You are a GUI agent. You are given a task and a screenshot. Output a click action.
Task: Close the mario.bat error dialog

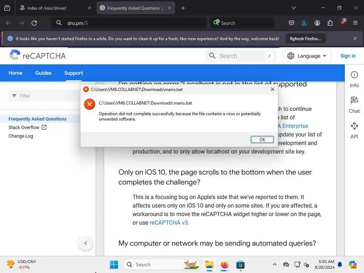point(273,89)
